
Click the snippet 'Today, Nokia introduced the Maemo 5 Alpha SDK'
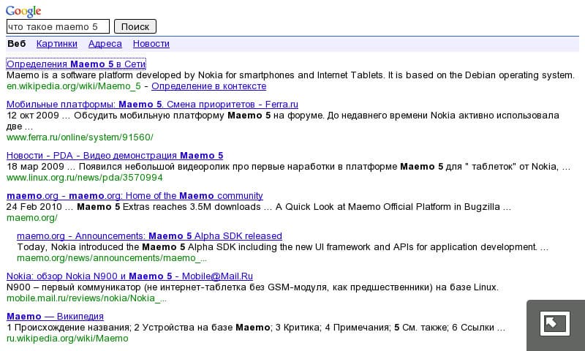[283, 247]
